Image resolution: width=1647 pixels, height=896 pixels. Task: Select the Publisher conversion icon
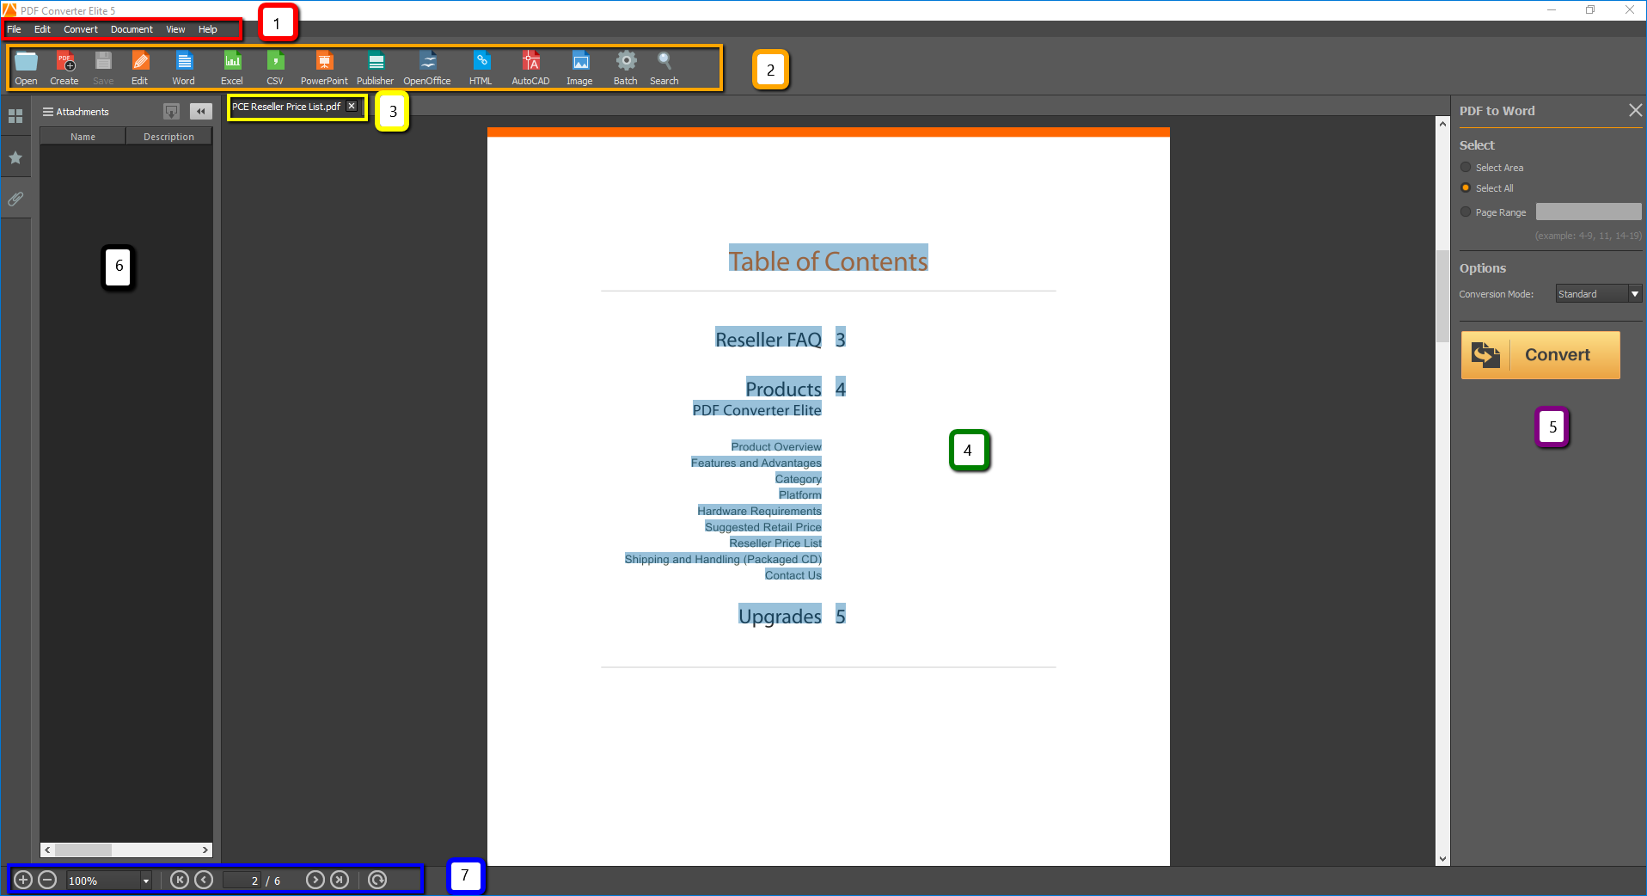point(376,68)
